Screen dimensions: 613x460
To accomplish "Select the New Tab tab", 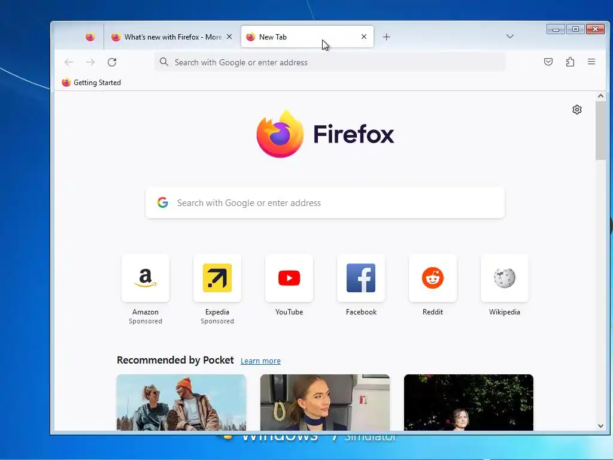I will [307, 37].
